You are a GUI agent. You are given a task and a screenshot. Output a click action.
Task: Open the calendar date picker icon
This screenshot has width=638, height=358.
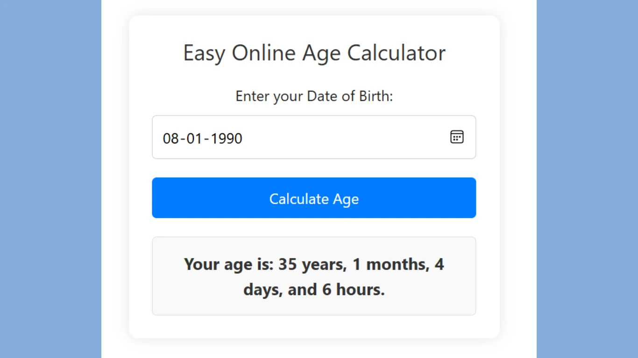[x=457, y=137]
